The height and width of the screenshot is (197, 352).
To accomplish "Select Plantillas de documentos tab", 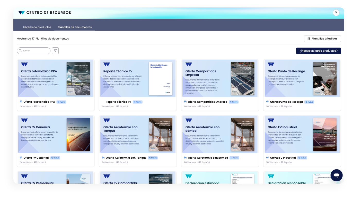I will click(75, 27).
